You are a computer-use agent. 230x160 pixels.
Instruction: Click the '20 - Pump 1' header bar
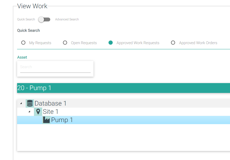pyautogui.click(x=123, y=88)
